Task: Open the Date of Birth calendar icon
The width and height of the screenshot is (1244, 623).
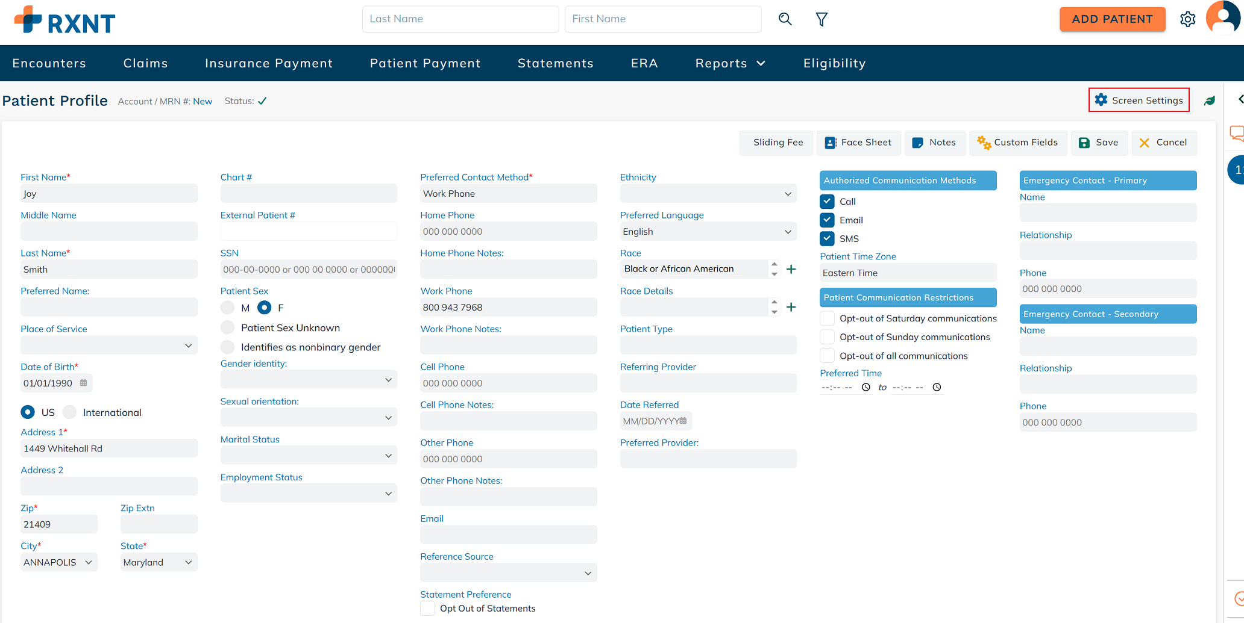Action: point(84,383)
